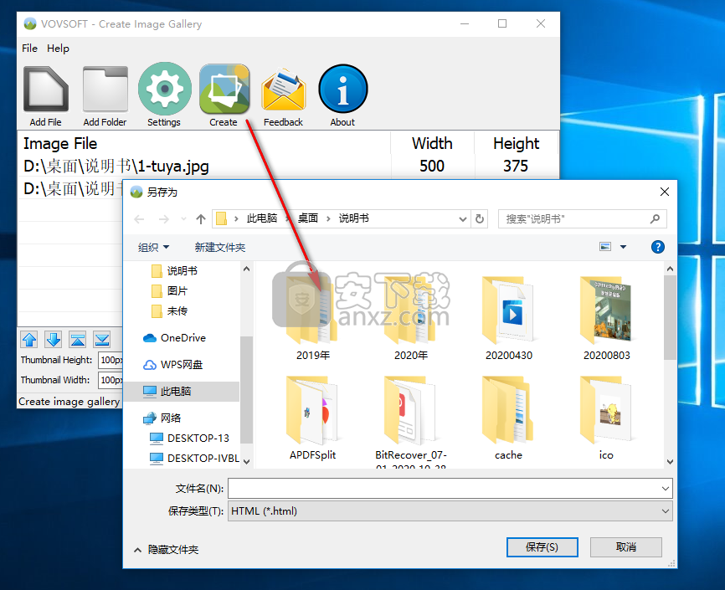The image size is (725, 590).
Task: Select DESKTOP-IVBL network computer
Action: pyautogui.click(x=195, y=459)
